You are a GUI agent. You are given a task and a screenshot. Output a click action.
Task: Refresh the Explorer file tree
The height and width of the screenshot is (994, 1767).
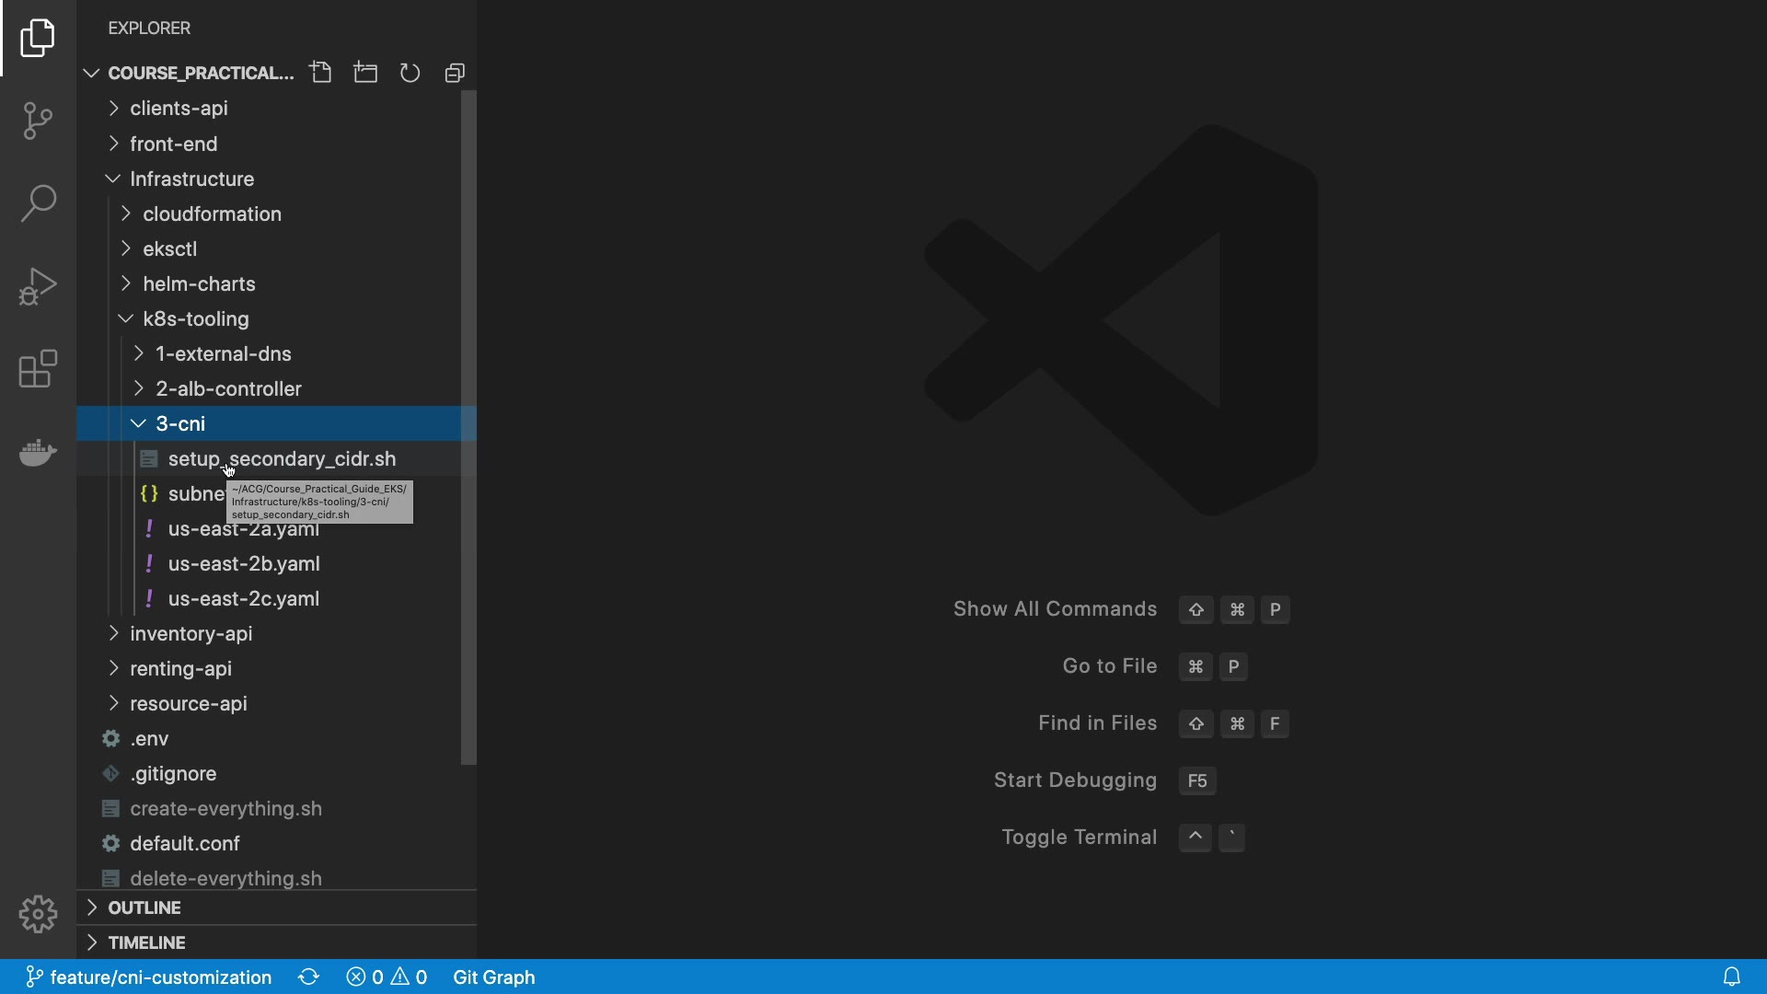[x=410, y=73]
